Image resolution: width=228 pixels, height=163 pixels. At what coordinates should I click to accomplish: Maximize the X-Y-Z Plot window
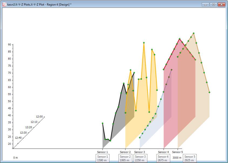click(x=213, y=5)
